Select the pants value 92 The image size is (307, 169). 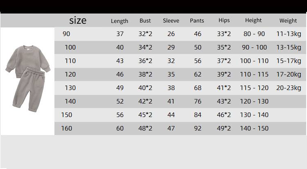198,128
